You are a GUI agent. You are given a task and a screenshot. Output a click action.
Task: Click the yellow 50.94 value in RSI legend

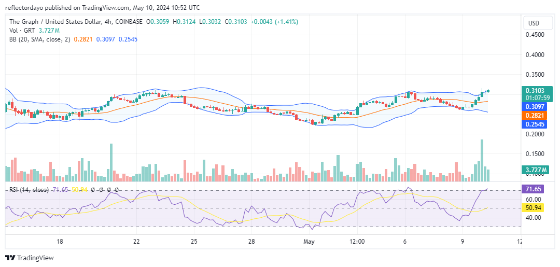click(x=80, y=190)
